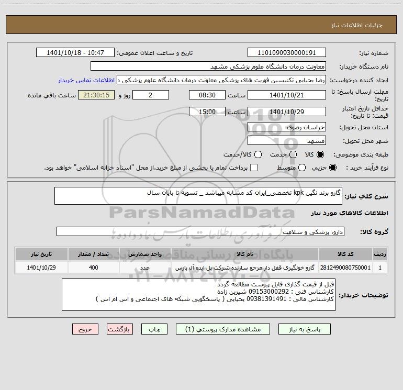
Task: Click the request creator field رضا یحیایی
Action: pos(221,80)
